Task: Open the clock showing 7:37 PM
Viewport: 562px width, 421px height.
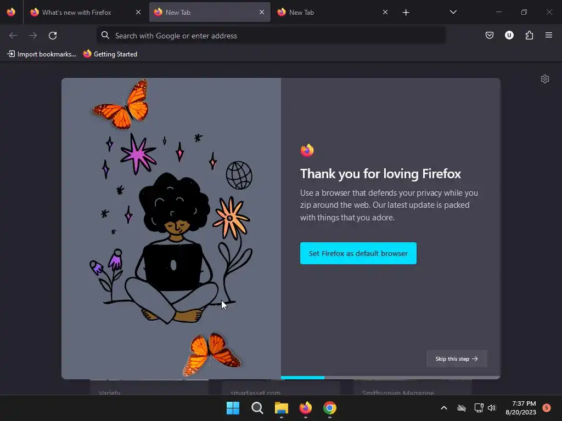Action: (521, 408)
